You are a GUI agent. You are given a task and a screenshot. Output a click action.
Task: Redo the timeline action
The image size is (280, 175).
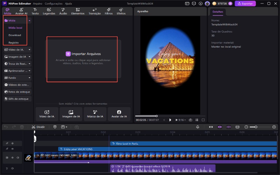click(x=14, y=127)
